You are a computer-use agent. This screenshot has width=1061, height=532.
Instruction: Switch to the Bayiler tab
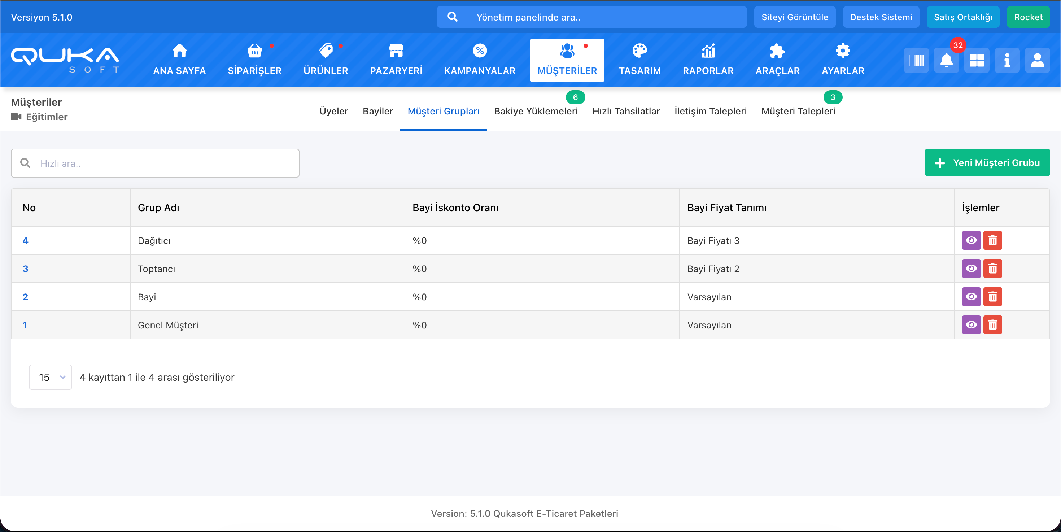(377, 111)
